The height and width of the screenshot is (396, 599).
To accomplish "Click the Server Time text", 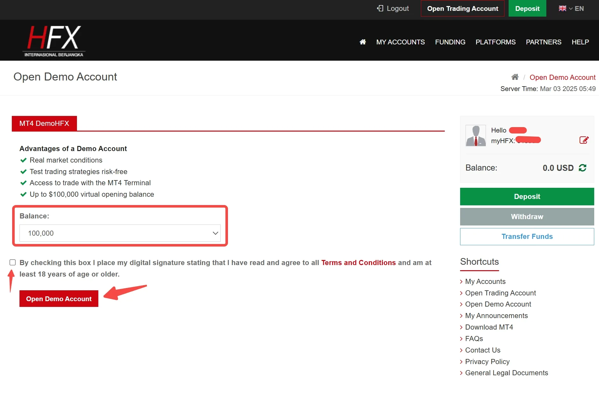I will click(548, 89).
